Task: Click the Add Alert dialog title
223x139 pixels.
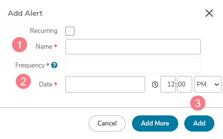Action: 25,13
